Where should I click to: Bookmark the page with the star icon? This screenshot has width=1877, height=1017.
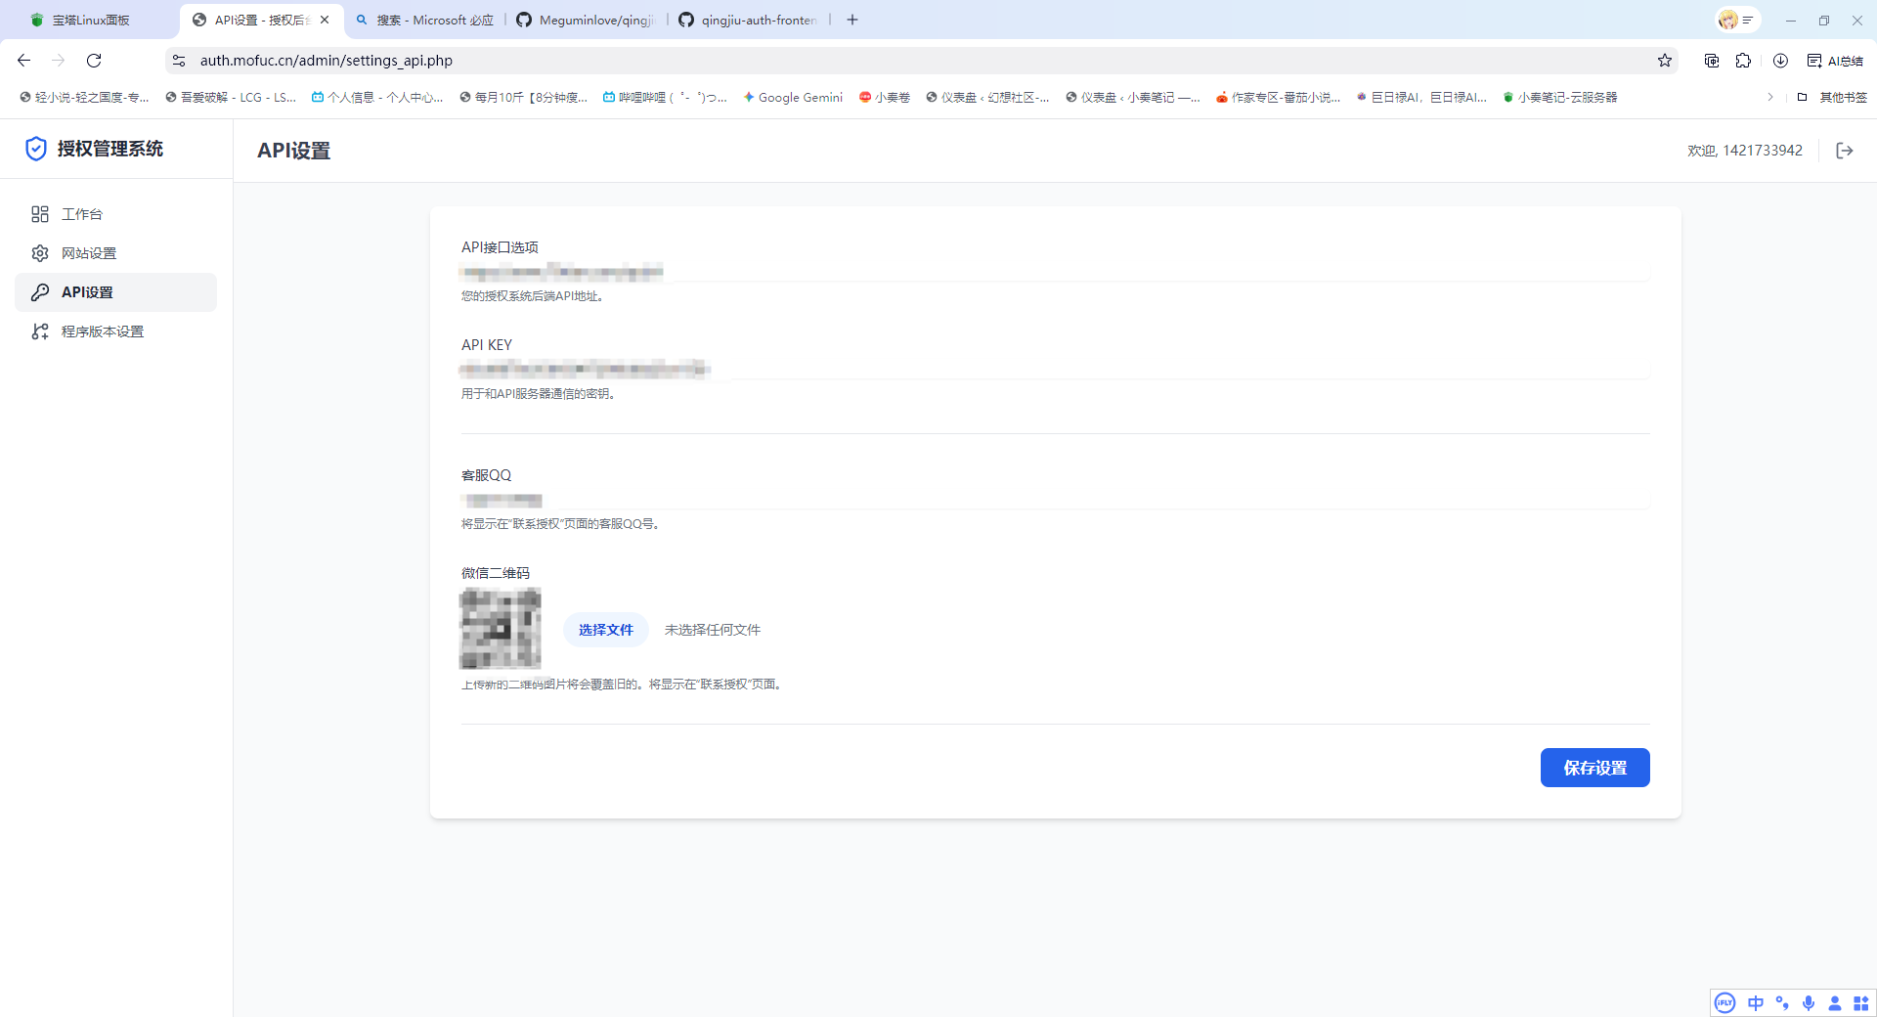click(1665, 60)
